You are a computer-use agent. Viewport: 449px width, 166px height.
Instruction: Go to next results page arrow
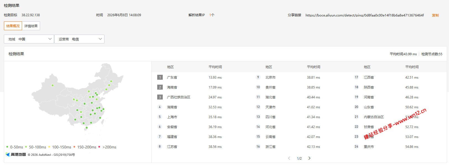(x=309, y=158)
